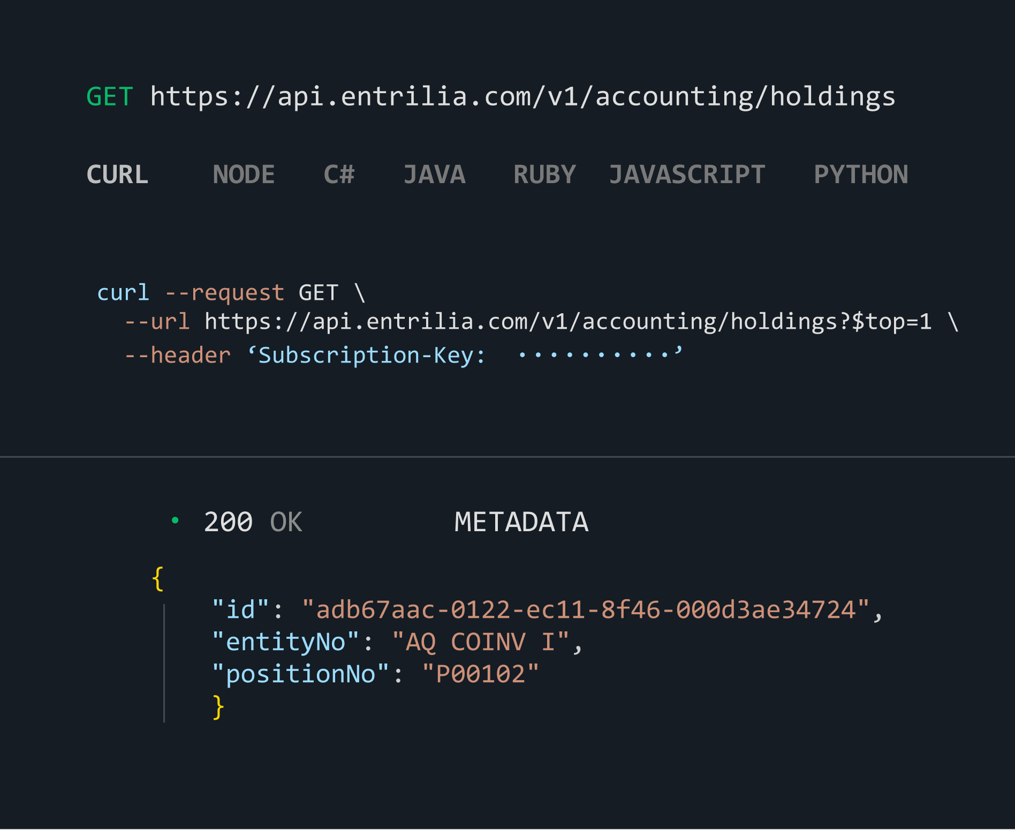1015x830 pixels.
Task: Open the METADATA response view
Action: [x=521, y=522]
